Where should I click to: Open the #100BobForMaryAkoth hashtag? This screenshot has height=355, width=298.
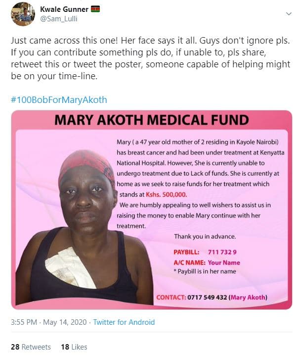tap(59, 100)
